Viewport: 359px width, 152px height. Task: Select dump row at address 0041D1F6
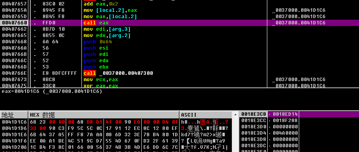[115, 141]
